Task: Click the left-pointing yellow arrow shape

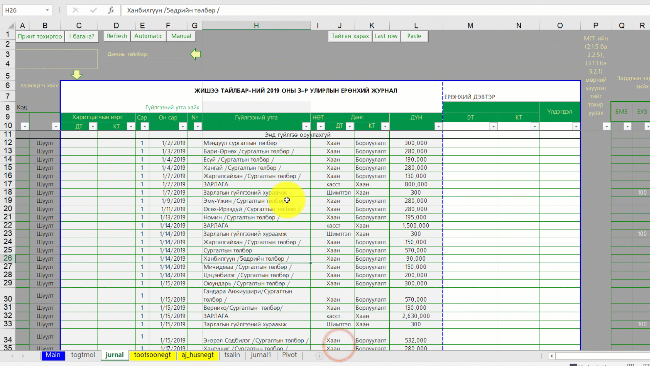Action: click(196, 54)
